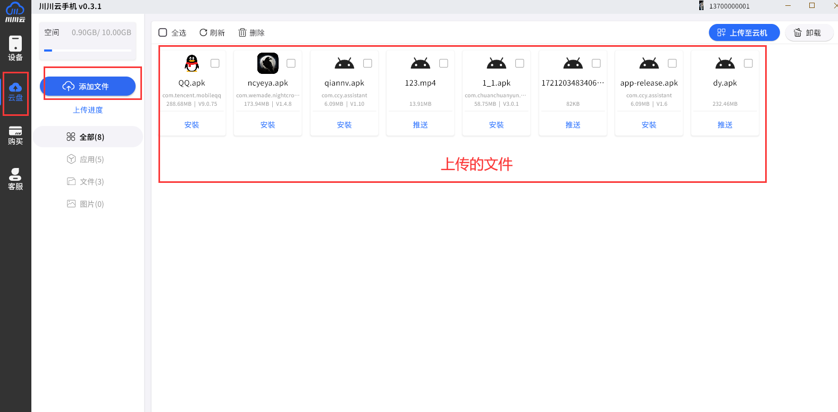Open the 客服 customer service section

click(x=15, y=179)
